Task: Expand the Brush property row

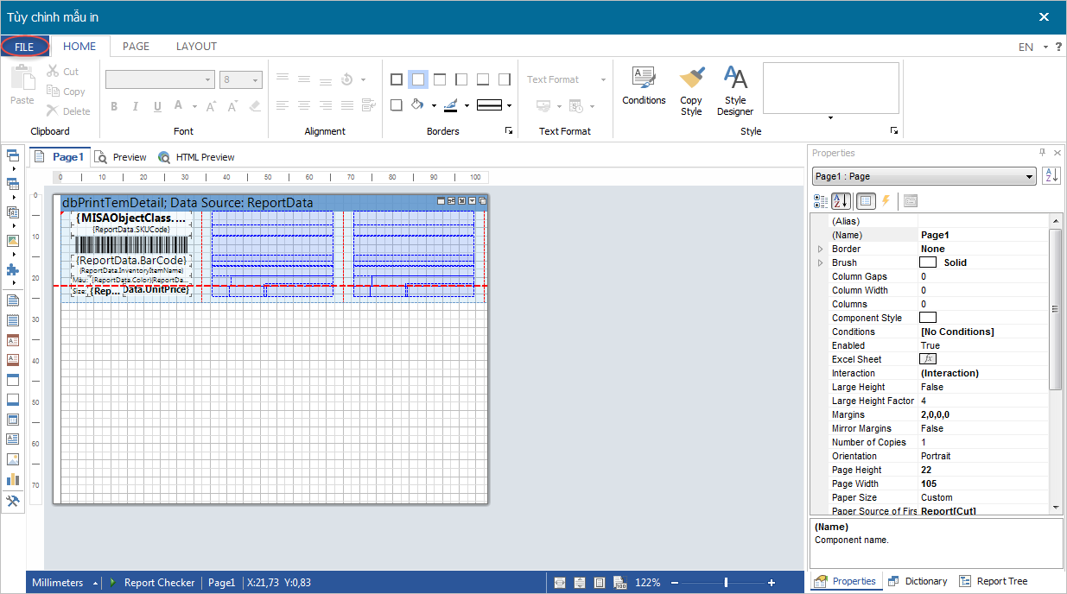Action: pos(820,262)
